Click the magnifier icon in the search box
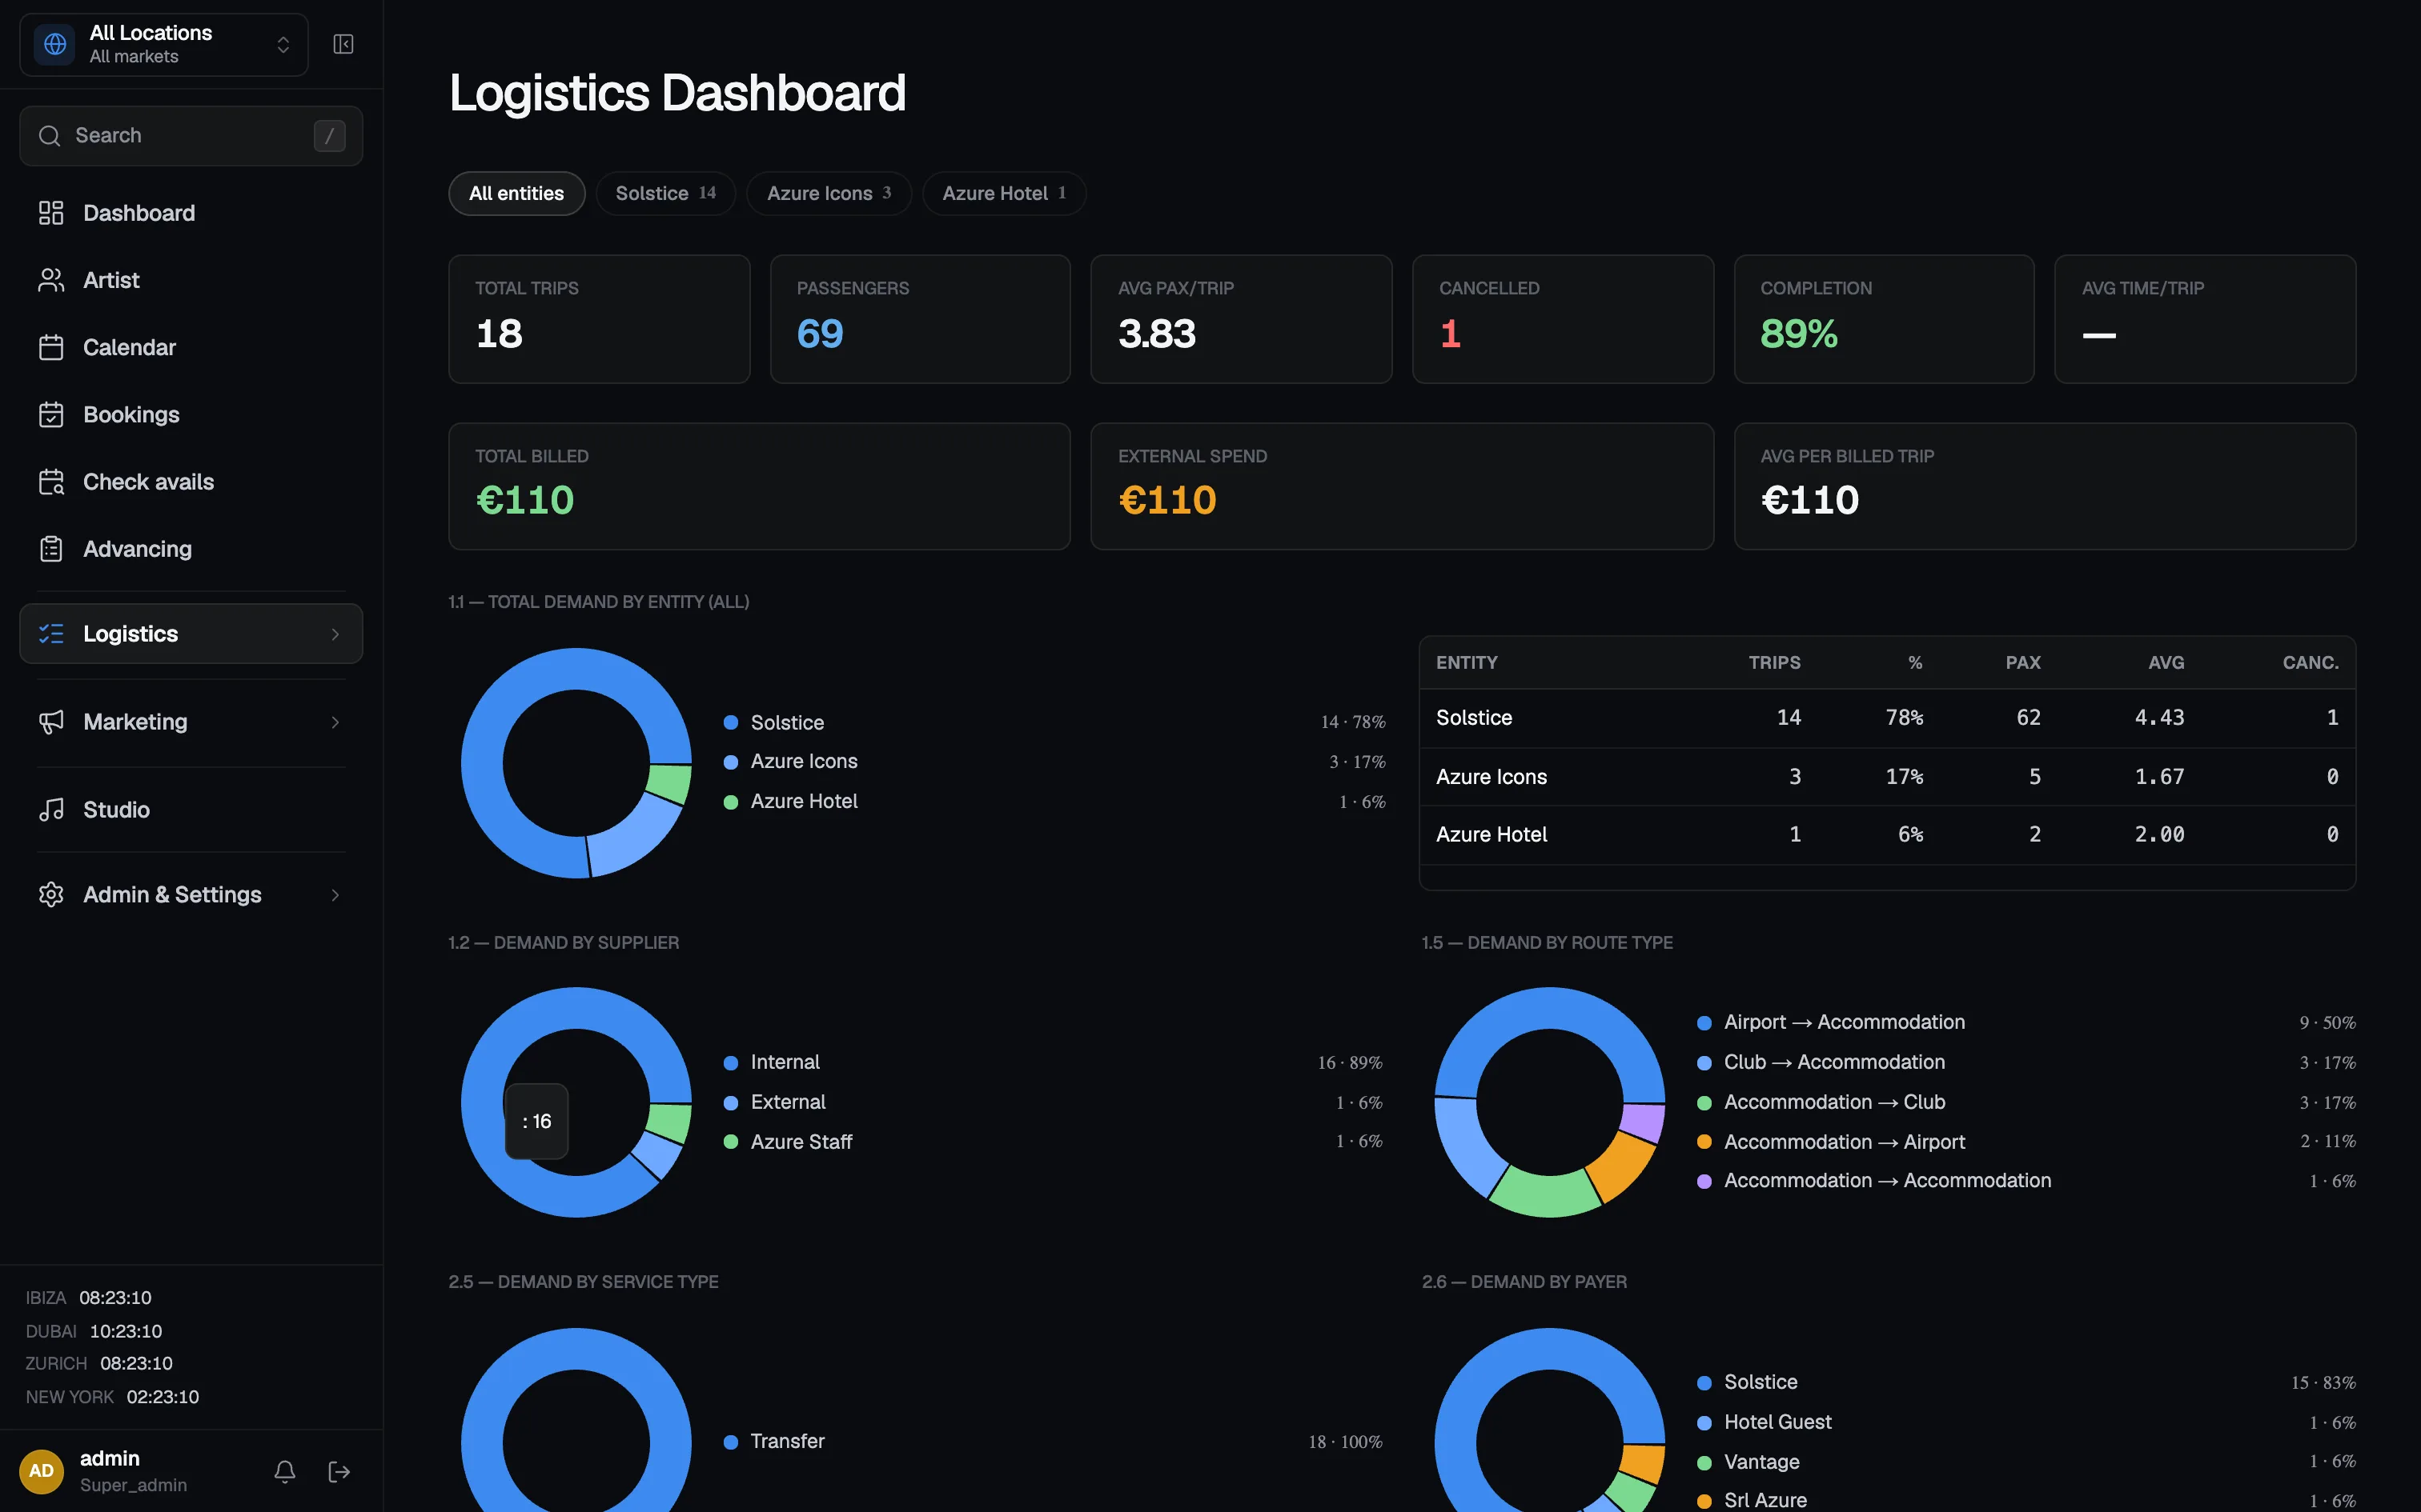This screenshot has width=2421, height=1512. click(x=49, y=135)
